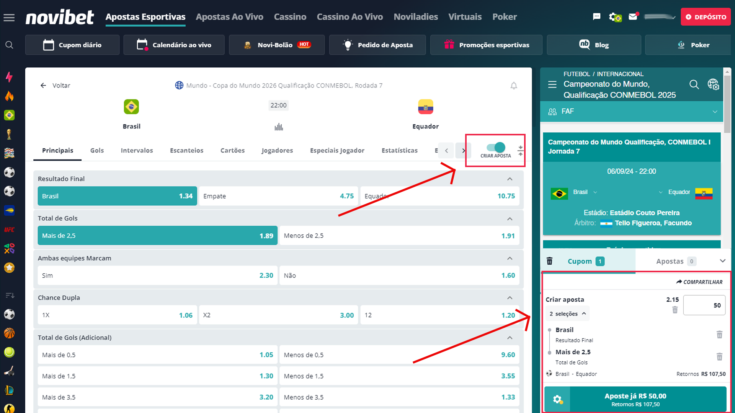Click the match notification bell
Screen dimensions: 735x413
pyautogui.click(x=514, y=86)
